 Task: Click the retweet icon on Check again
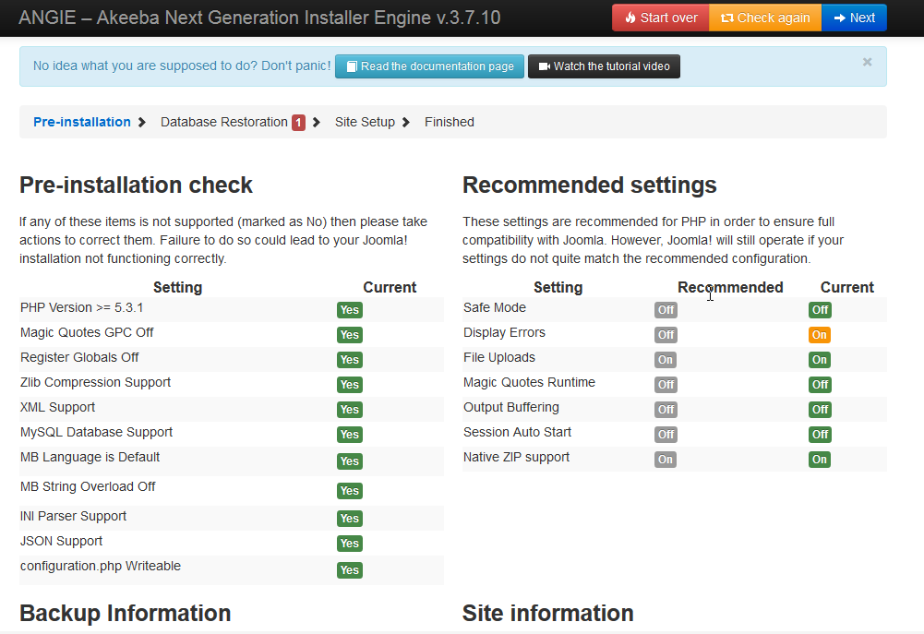[727, 18]
